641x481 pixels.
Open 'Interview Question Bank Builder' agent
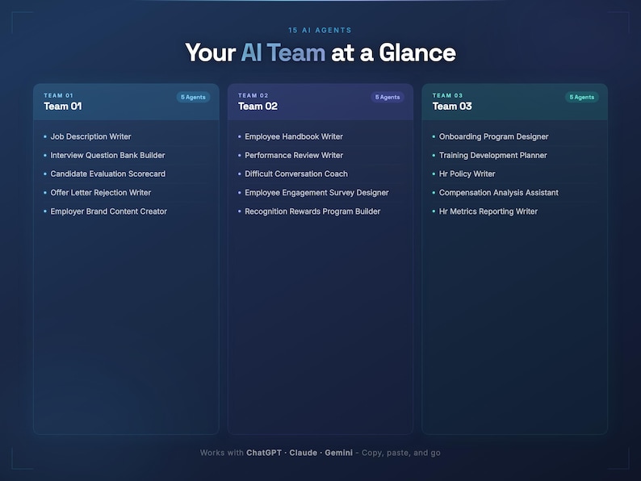tap(107, 155)
